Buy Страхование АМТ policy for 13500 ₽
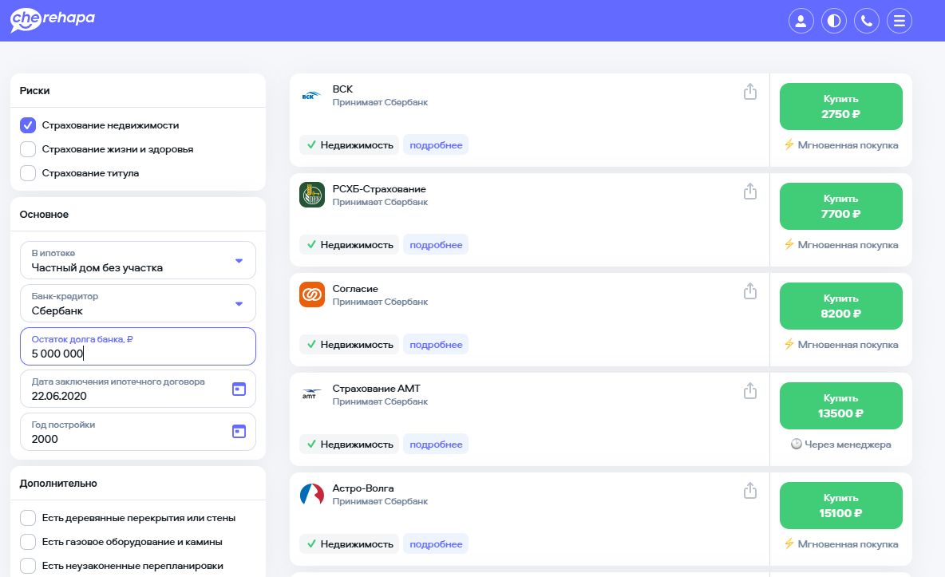 coord(840,405)
